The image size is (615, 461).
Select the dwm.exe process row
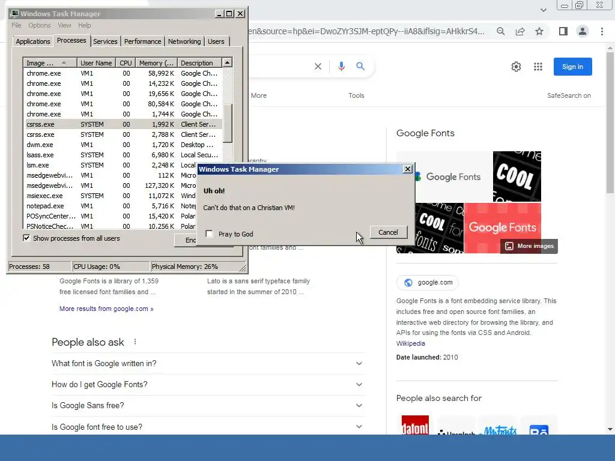[x=124, y=145]
